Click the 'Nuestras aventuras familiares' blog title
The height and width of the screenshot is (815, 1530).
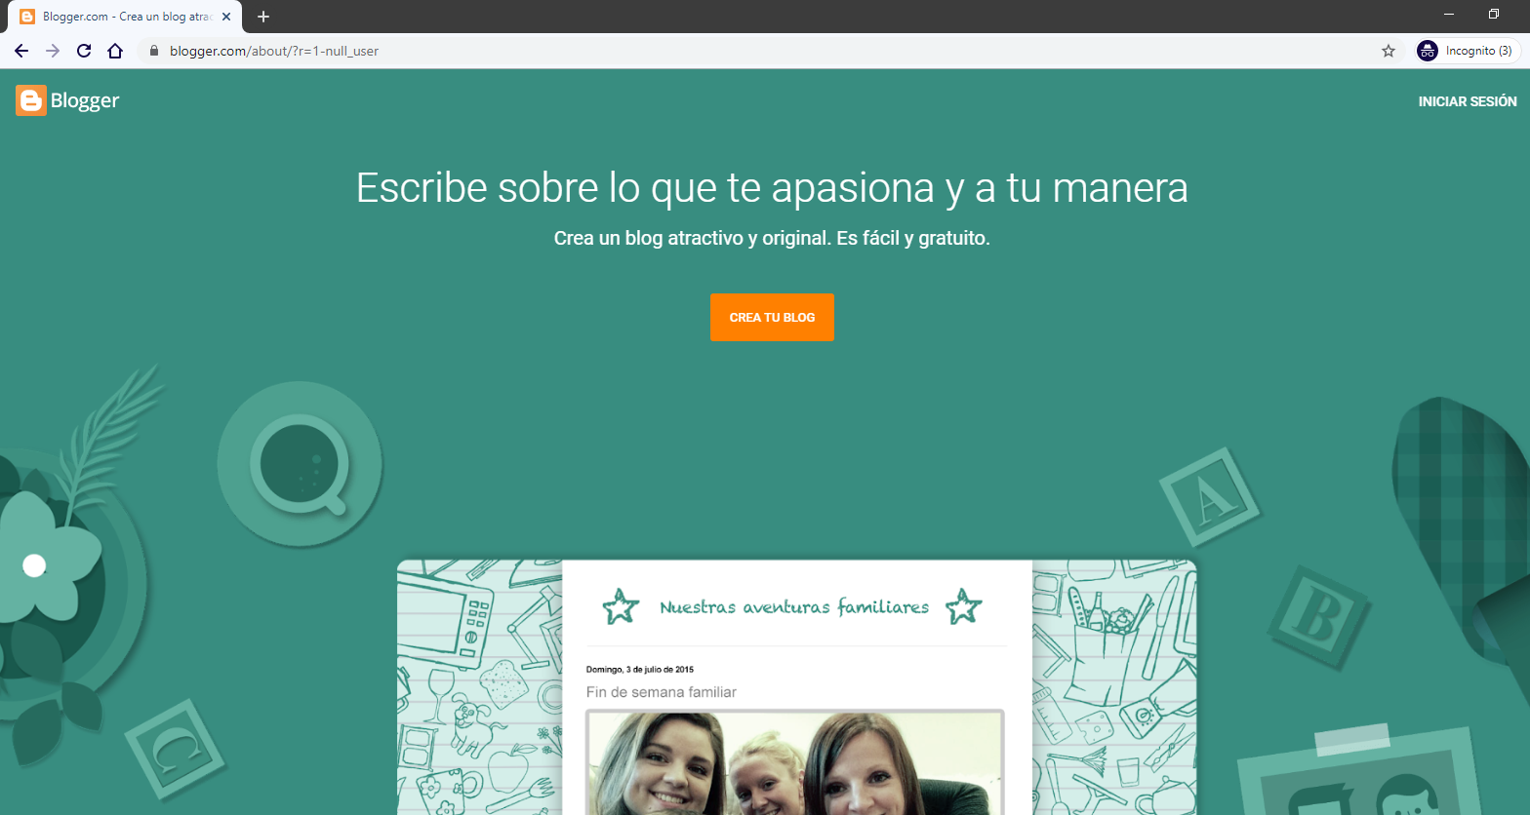(794, 607)
